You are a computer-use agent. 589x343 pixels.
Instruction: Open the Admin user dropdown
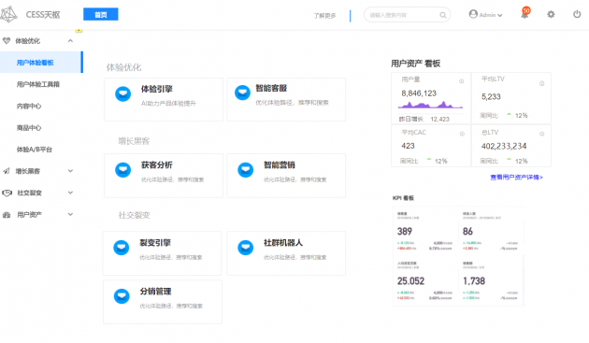point(486,15)
